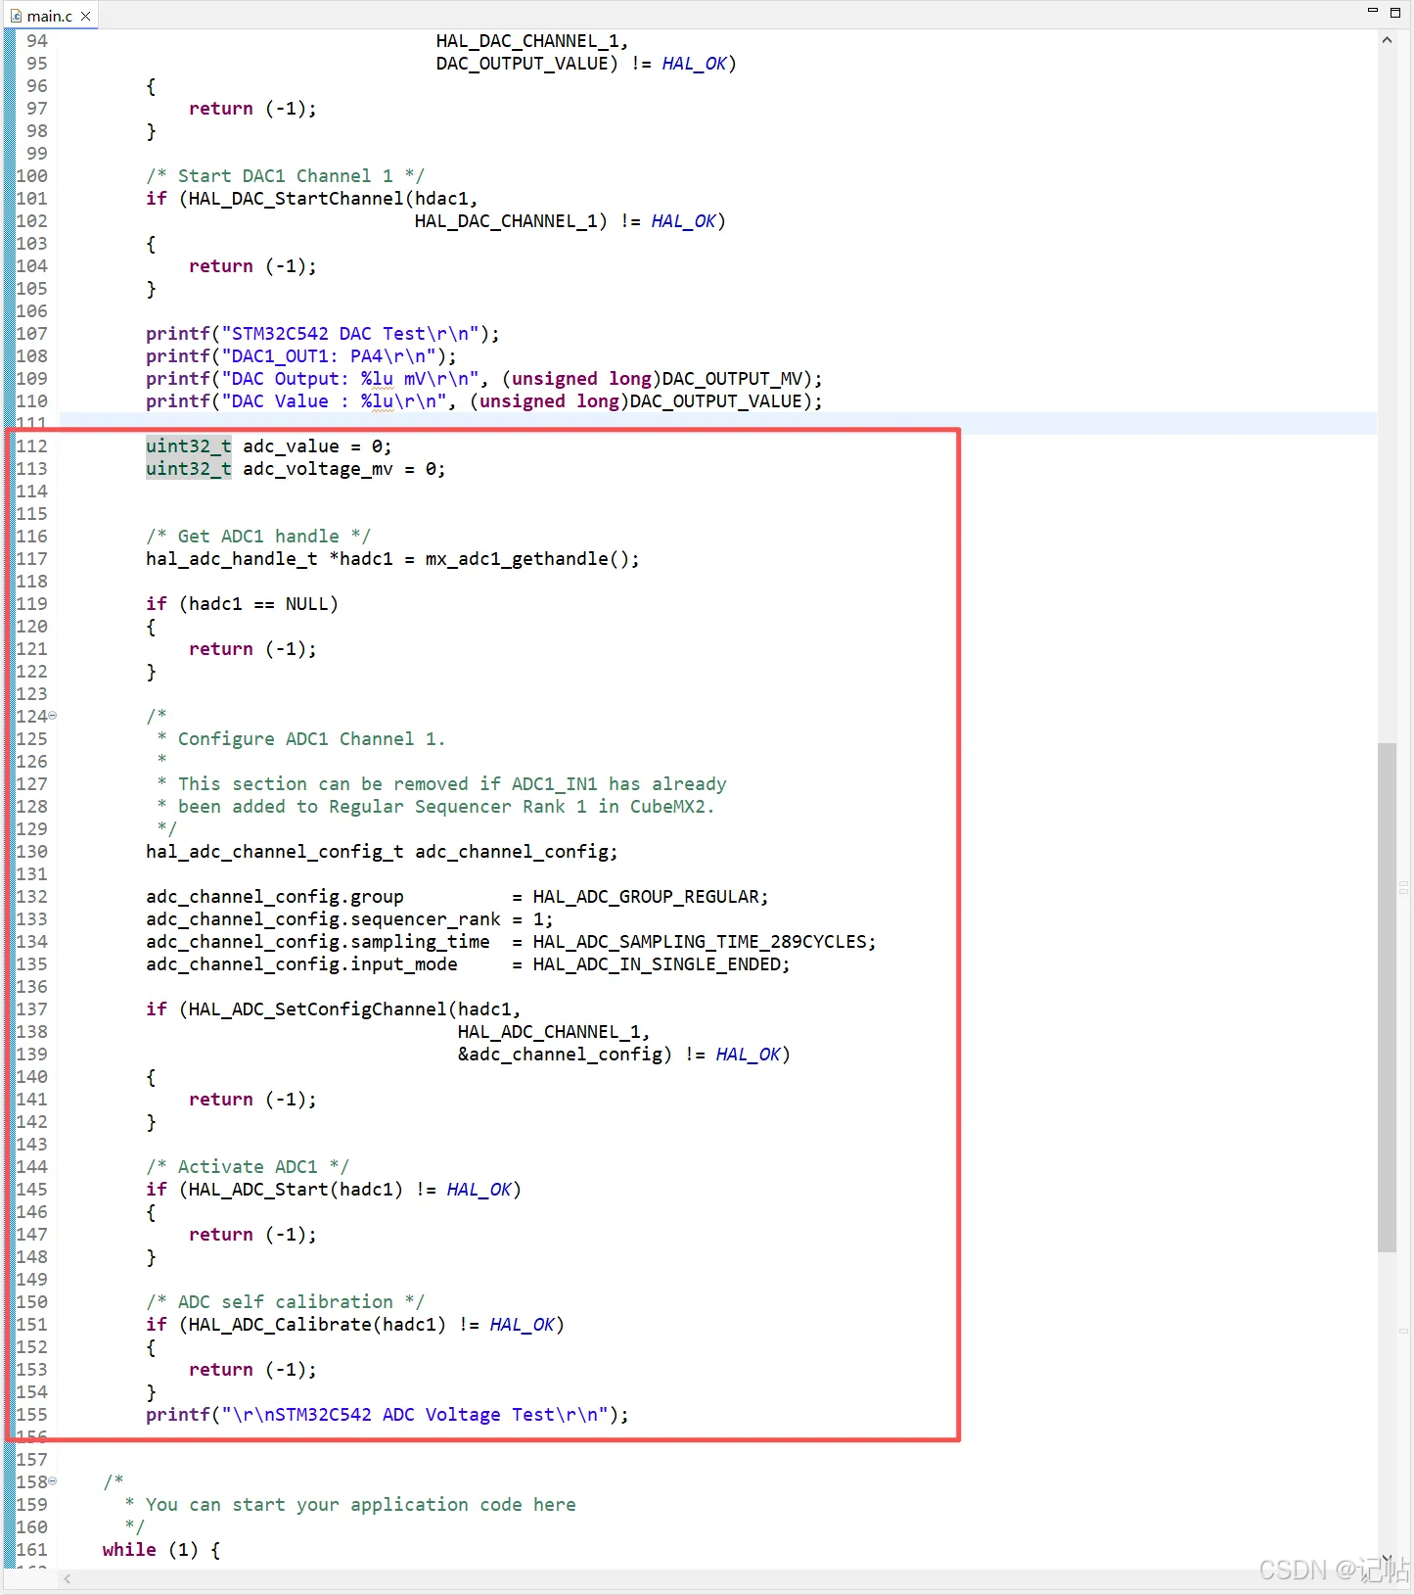Screen dimensions: 1414x1595
Task: Click "Configure ADC1 Channel 1." comment
Action: click(x=312, y=739)
